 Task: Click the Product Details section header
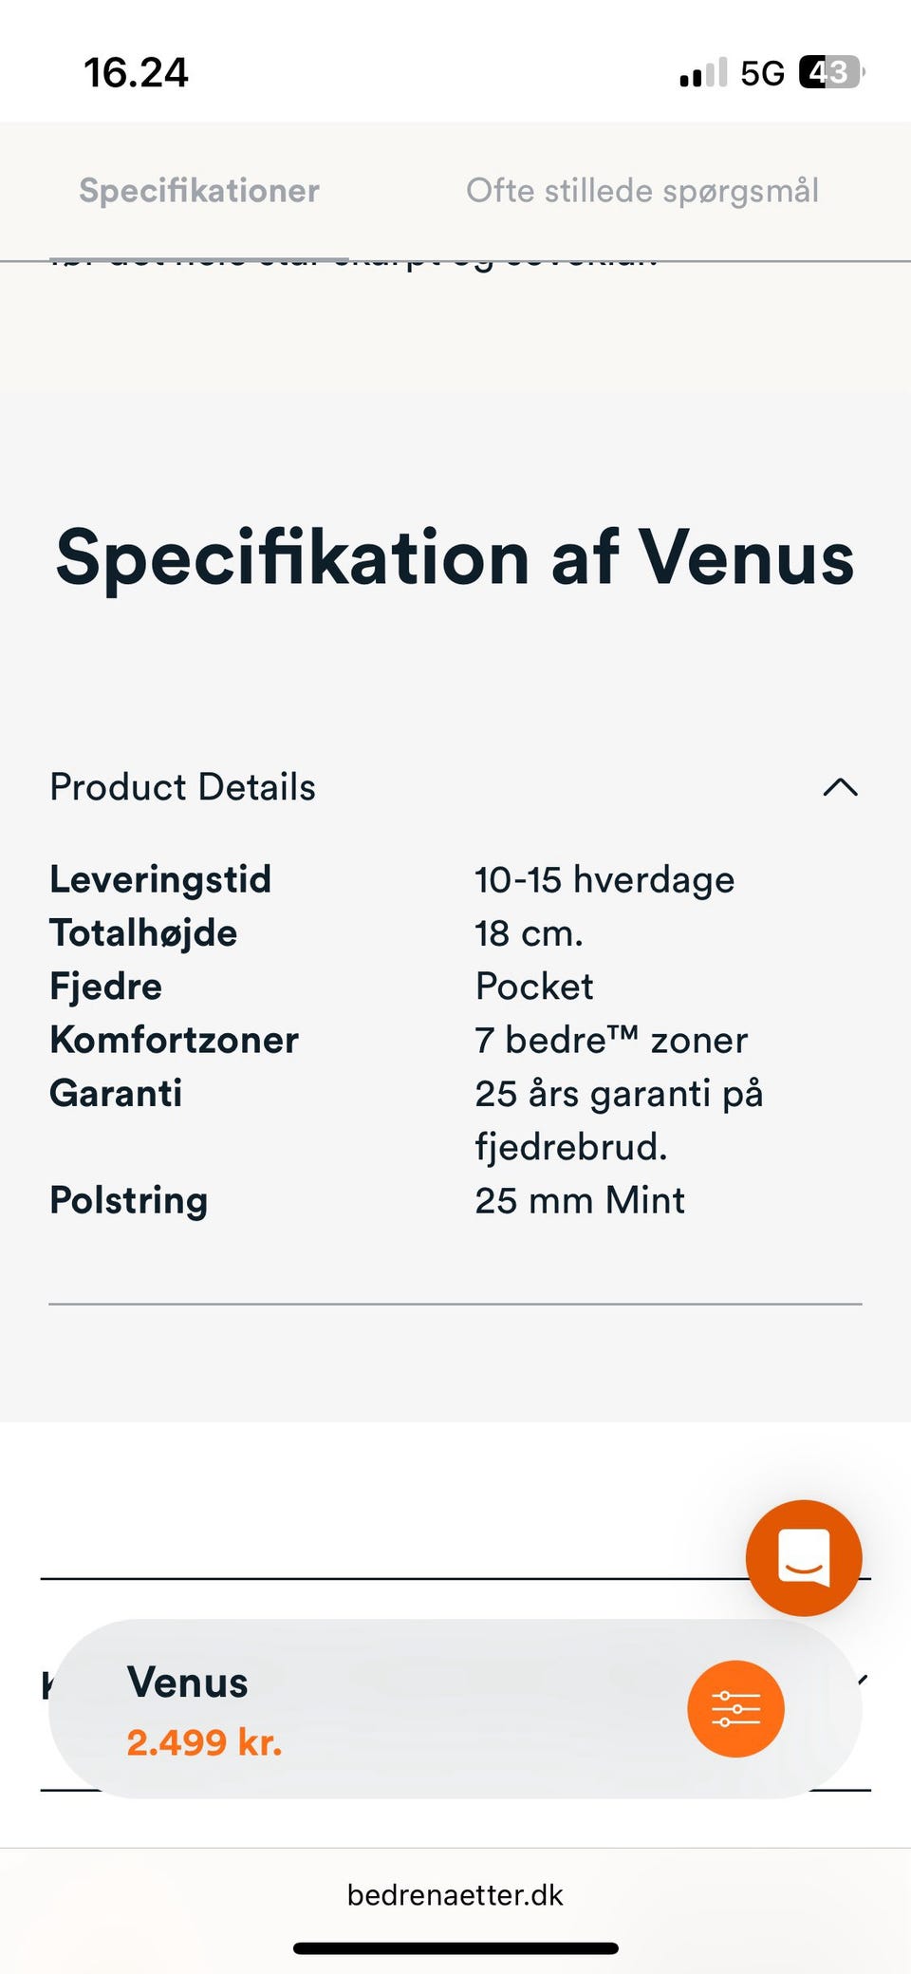pos(183,787)
